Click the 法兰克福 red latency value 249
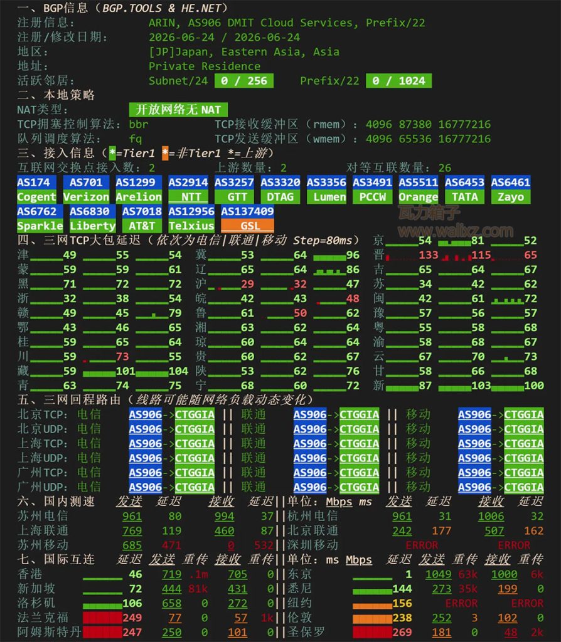This screenshot has height=642, width=561. point(132,618)
